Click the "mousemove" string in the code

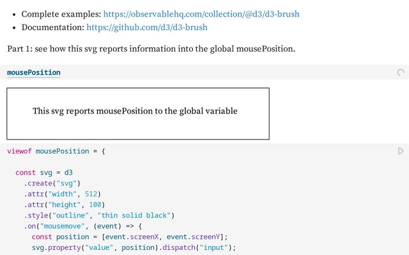click(x=63, y=226)
